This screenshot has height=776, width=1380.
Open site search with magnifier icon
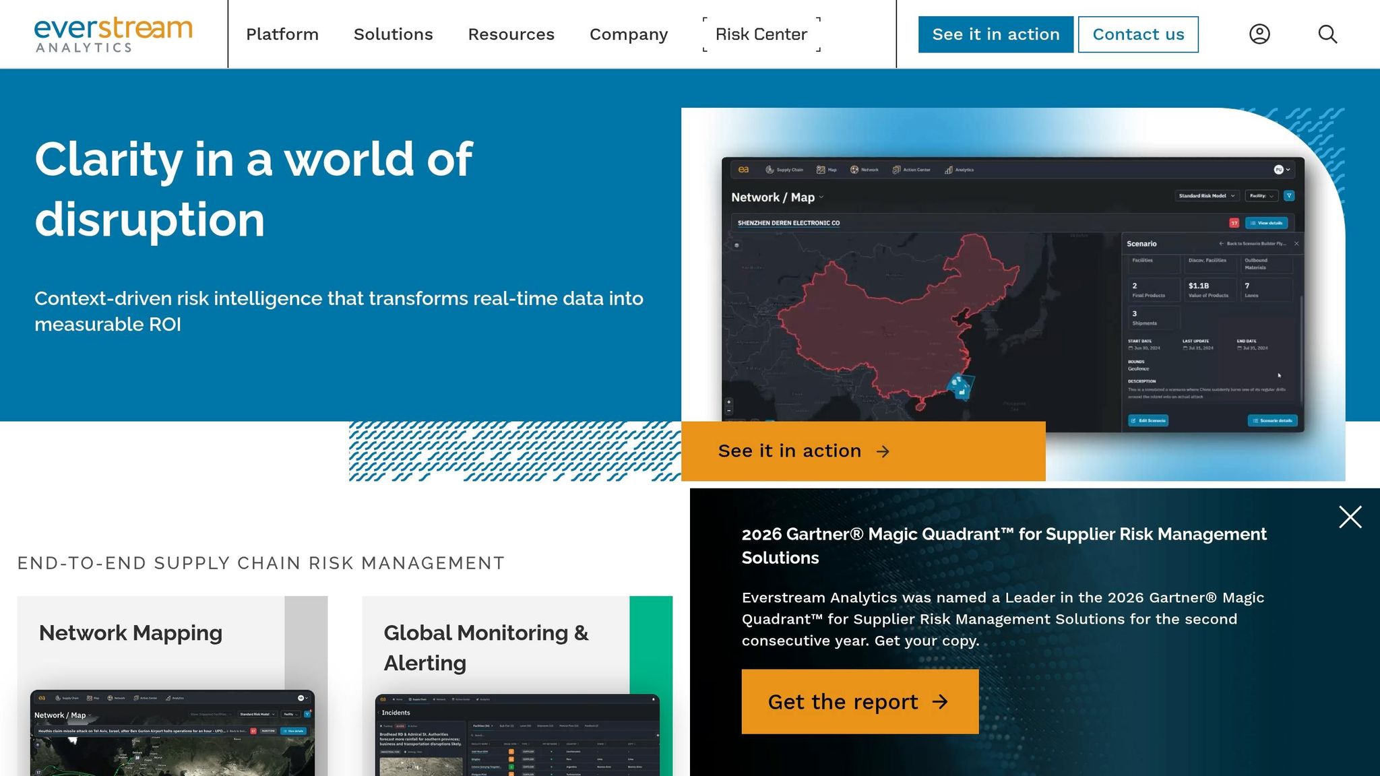[x=1327, y=34]
